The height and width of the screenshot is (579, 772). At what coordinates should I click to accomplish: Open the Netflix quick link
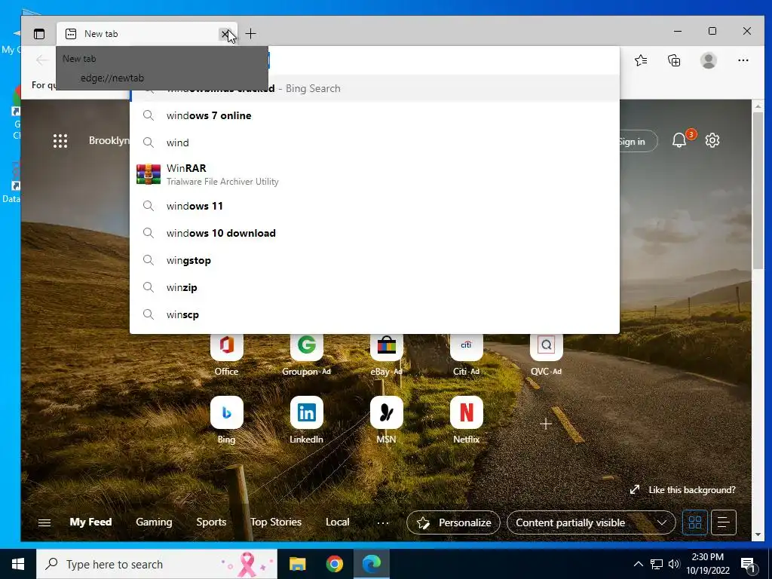tap(466, 412)
